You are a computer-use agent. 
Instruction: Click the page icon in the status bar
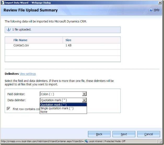pos(2,141)
